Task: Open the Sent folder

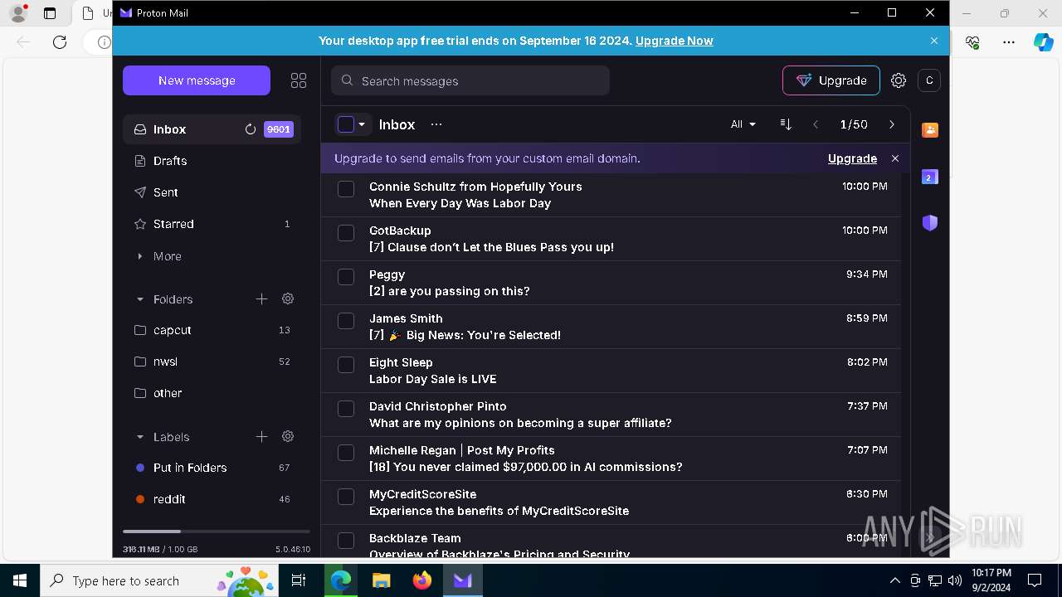Action: pyautogui.click(x=212, y=192)
